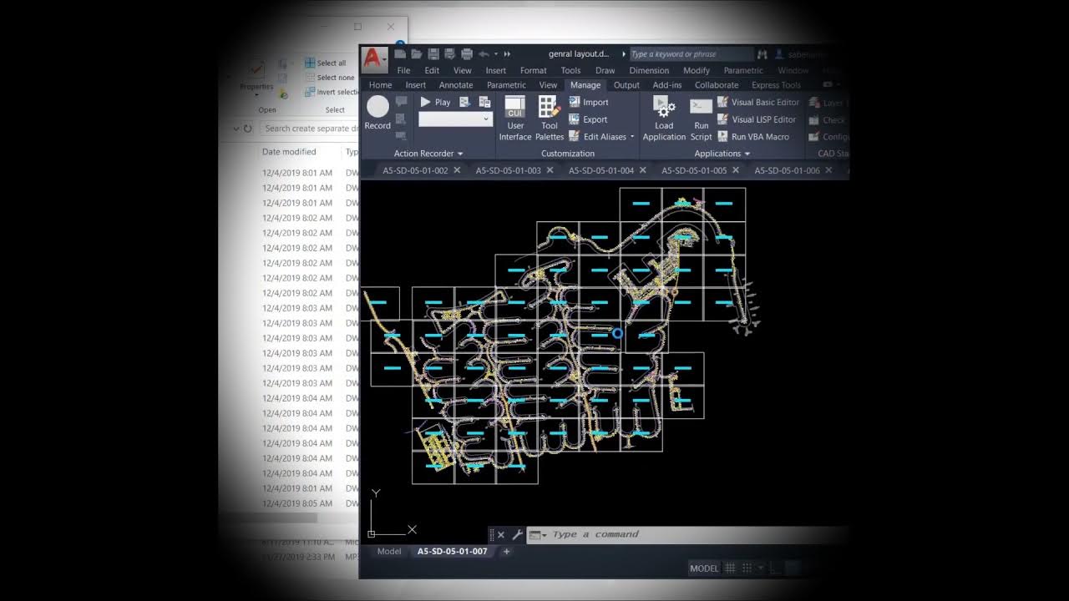Switch to the A5-SD-05-01-002 drawing tab
1069x601 pixels.
[415, 170]
